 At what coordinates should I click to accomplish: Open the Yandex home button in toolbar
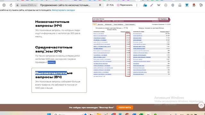tap(4, 5)
